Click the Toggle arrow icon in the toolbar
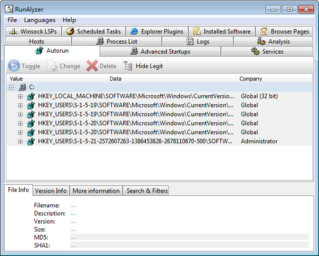 point(14,66)
